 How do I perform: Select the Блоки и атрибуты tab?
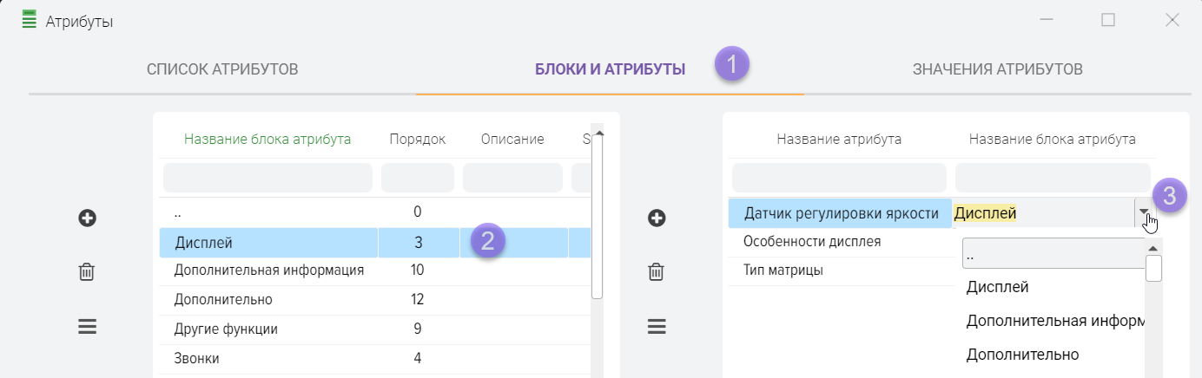coord(610,69)
